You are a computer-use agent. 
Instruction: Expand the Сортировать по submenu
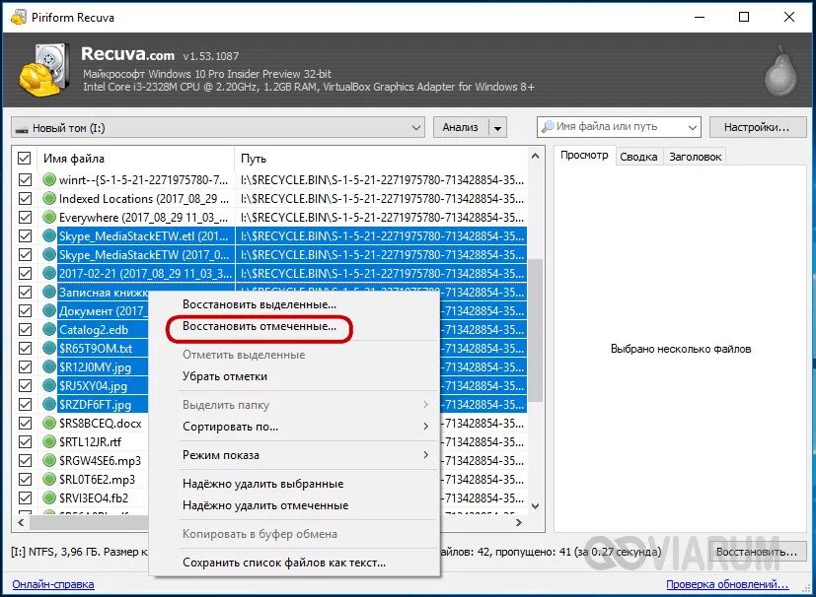pyautogui.click(x=425, y=427)
